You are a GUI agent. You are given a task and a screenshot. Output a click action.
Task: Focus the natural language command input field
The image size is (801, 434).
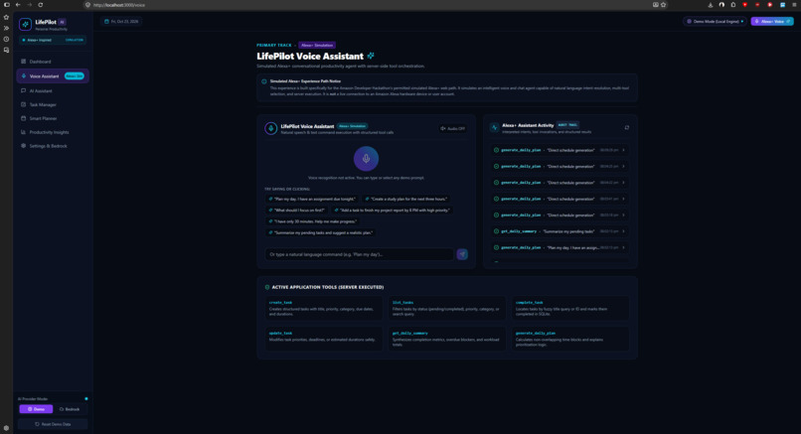[359, 254]
